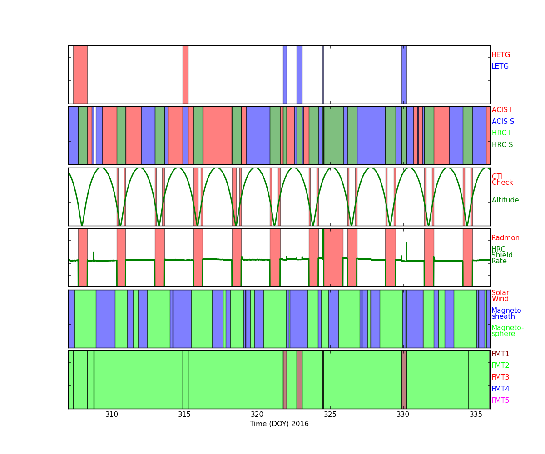The height and width of the screenshot is (454, 545).
Task: Select the ACIS S legend label
Action: [x=503, y=122]
